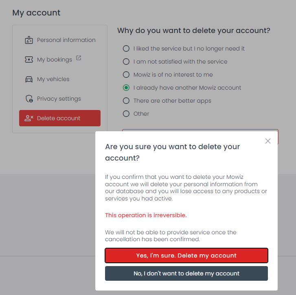Click the Privacy settings shield icon

tap(29, 99)
